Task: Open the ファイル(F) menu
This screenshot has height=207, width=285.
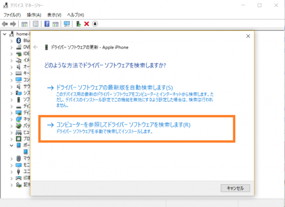Action: [x=12, y=15]
